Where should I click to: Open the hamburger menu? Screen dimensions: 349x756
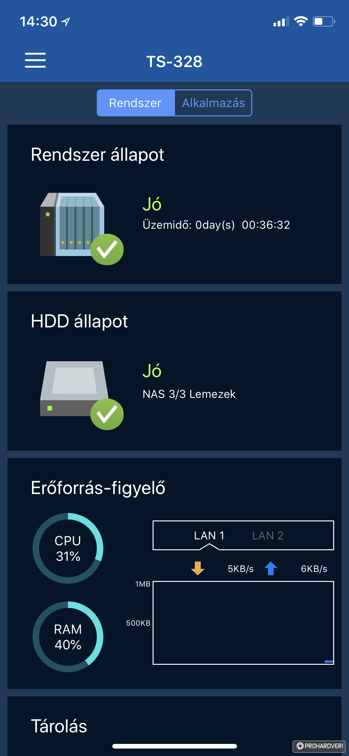click(35, 60)
